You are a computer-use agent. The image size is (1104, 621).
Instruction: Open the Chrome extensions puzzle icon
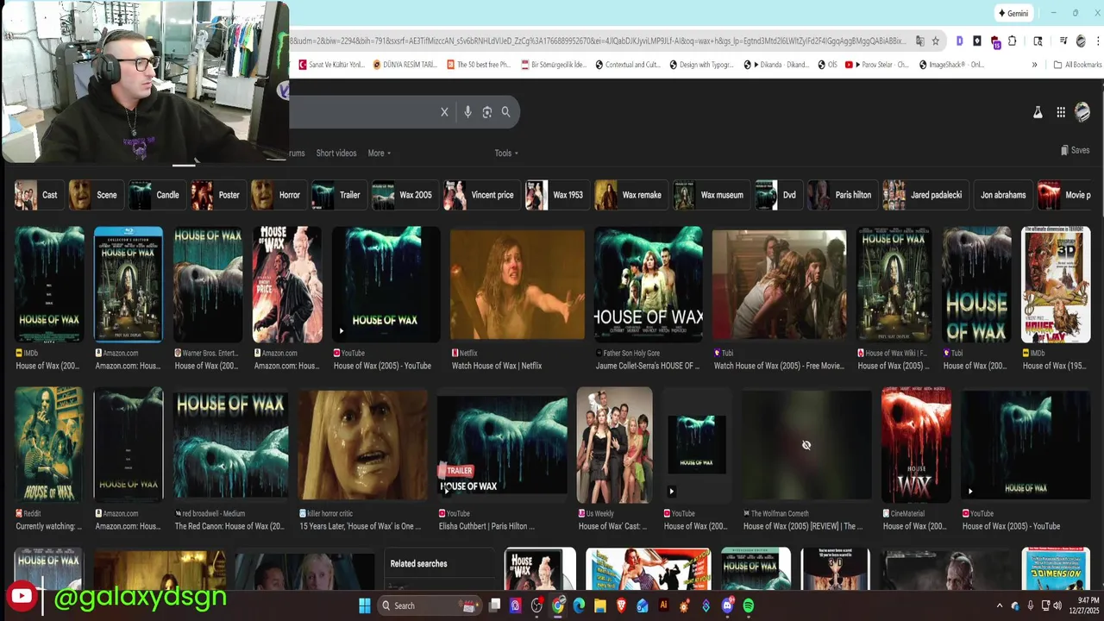(x=1013, y=41)
